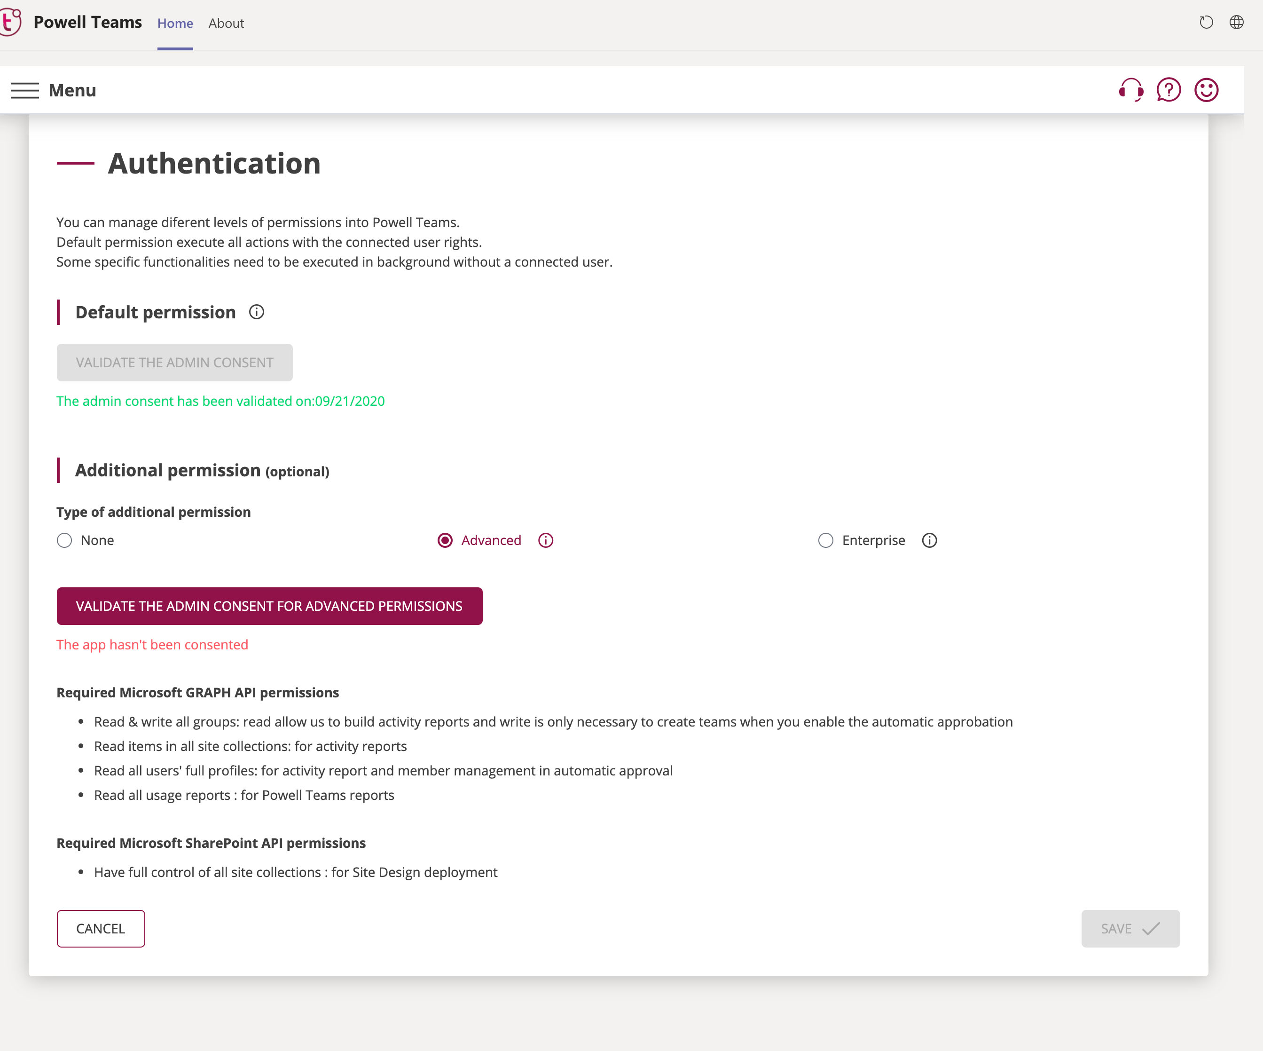
Task: Click the 'Additional permission (optional)' heading
Action: 202,470
